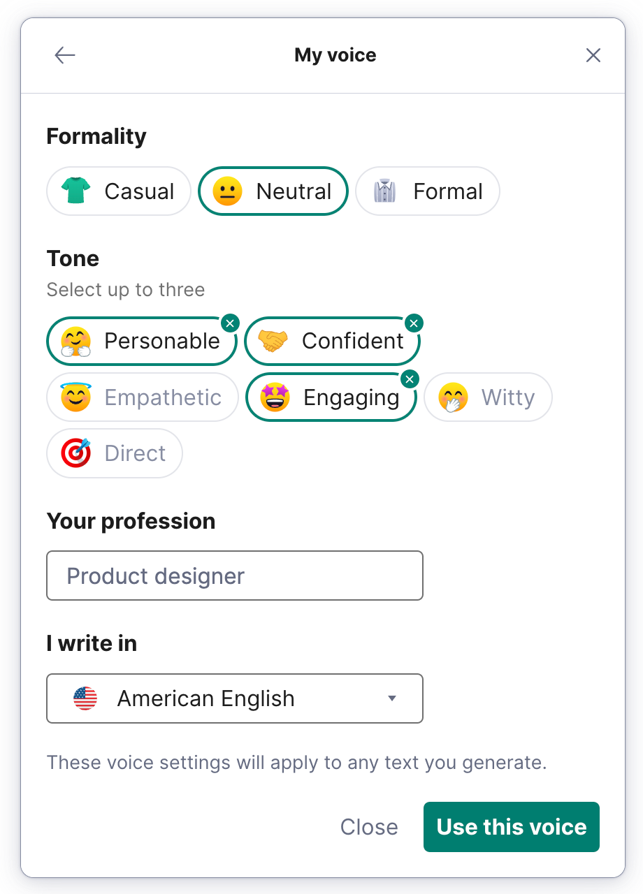Click the Your profession text field
Viewport: 643px width, 894px height.
pos(234,576)
